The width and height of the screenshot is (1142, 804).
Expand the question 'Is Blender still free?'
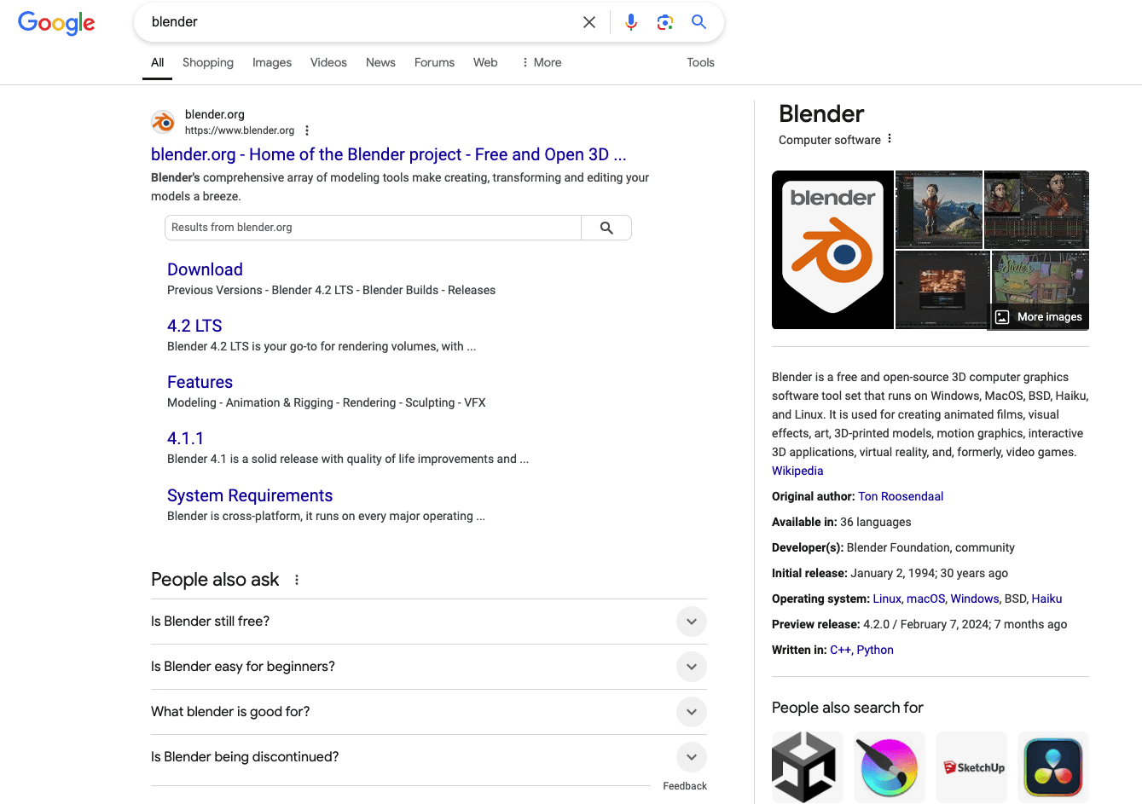(691, 622)
